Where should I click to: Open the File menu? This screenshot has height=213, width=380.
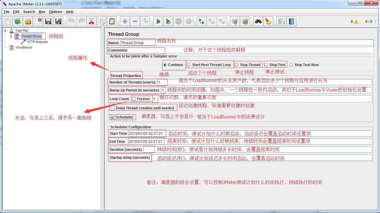point(7,12)
